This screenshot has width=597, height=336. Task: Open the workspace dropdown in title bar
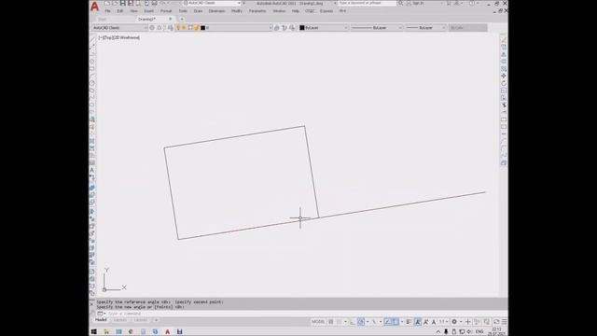[212, 3]
